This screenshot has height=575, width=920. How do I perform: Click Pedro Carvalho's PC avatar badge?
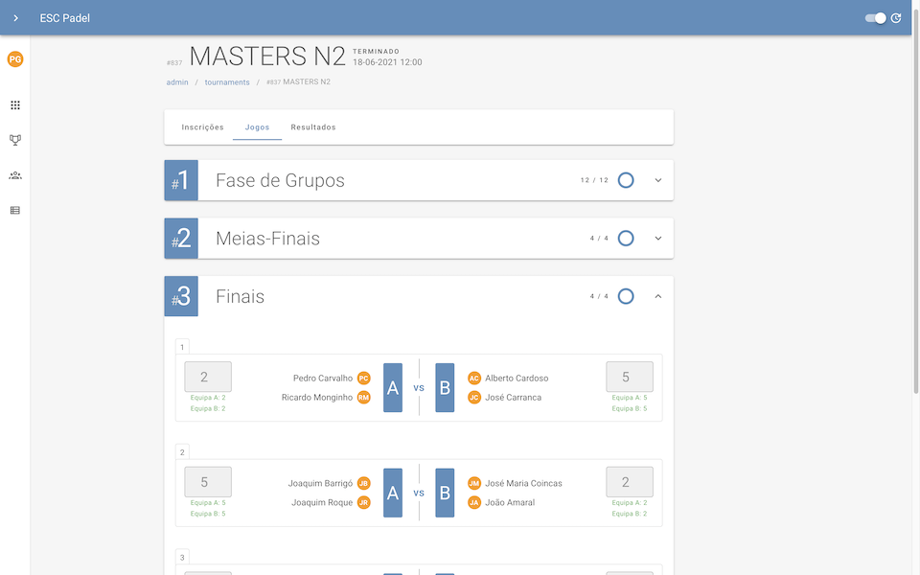pyautogui.click(x=363, y=378)
